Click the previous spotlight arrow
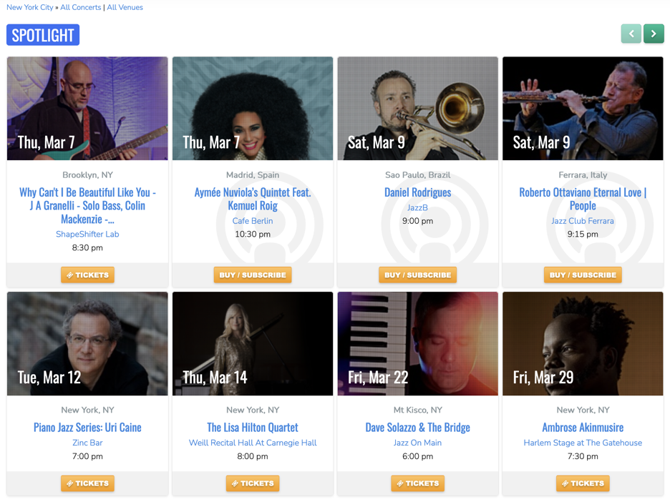The image size is (670, 502). [631, 34]
